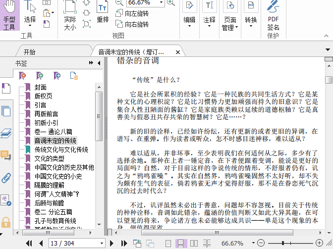The image size is (333, 249).
Task: Select the 隔膜的理解 bookmark
Action: (49, 185)
